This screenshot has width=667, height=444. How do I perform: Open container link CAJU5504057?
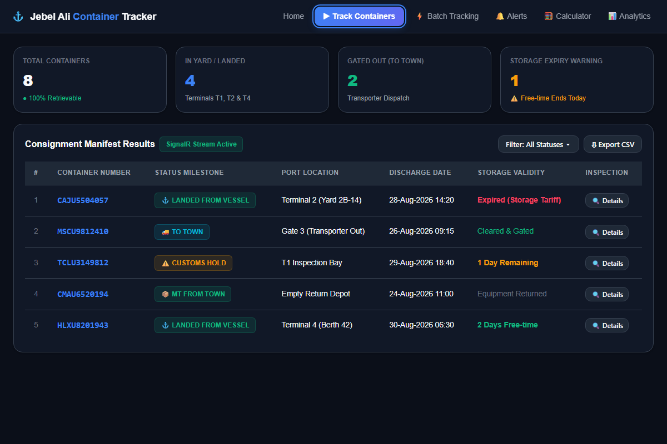(x=83, y=200)
